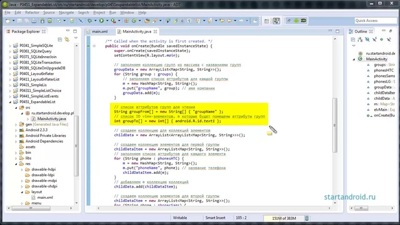This screenshot has height=225, width=400.
Task: Collapse the layout folder node
Action: click(22, 192)
